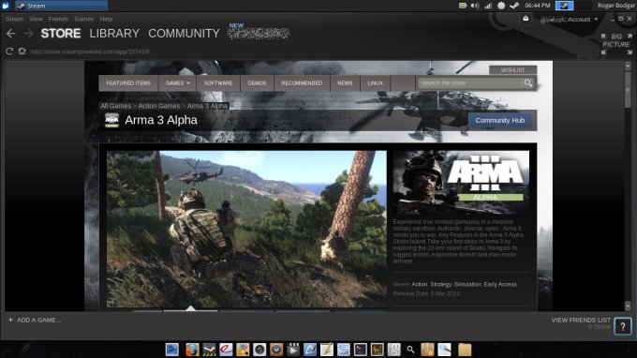Open the dock magnifying glass search icon

410,350
